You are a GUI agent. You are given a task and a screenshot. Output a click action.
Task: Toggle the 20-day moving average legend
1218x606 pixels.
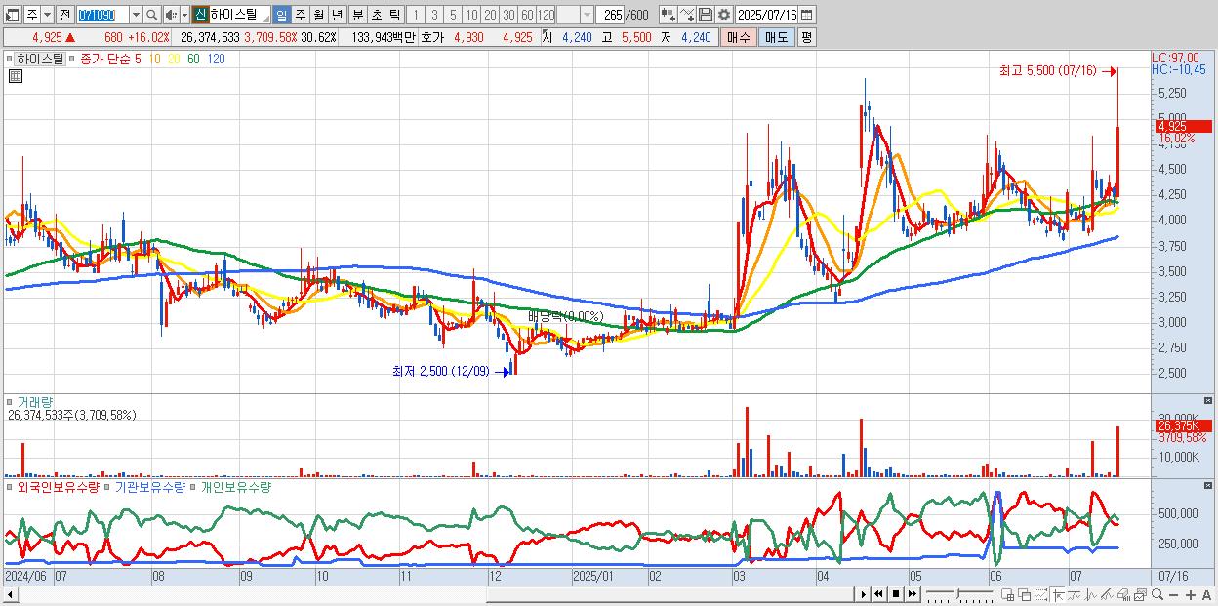[x=174, y=59]
